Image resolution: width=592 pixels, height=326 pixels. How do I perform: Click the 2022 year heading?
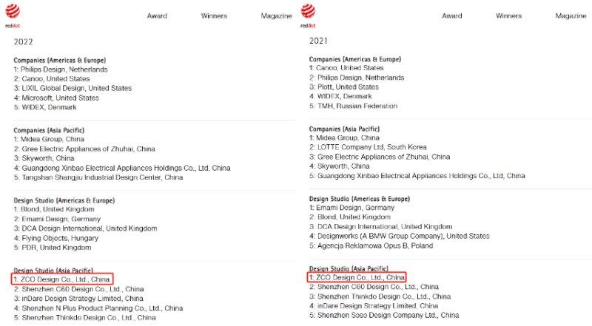[x=24, y=42]
